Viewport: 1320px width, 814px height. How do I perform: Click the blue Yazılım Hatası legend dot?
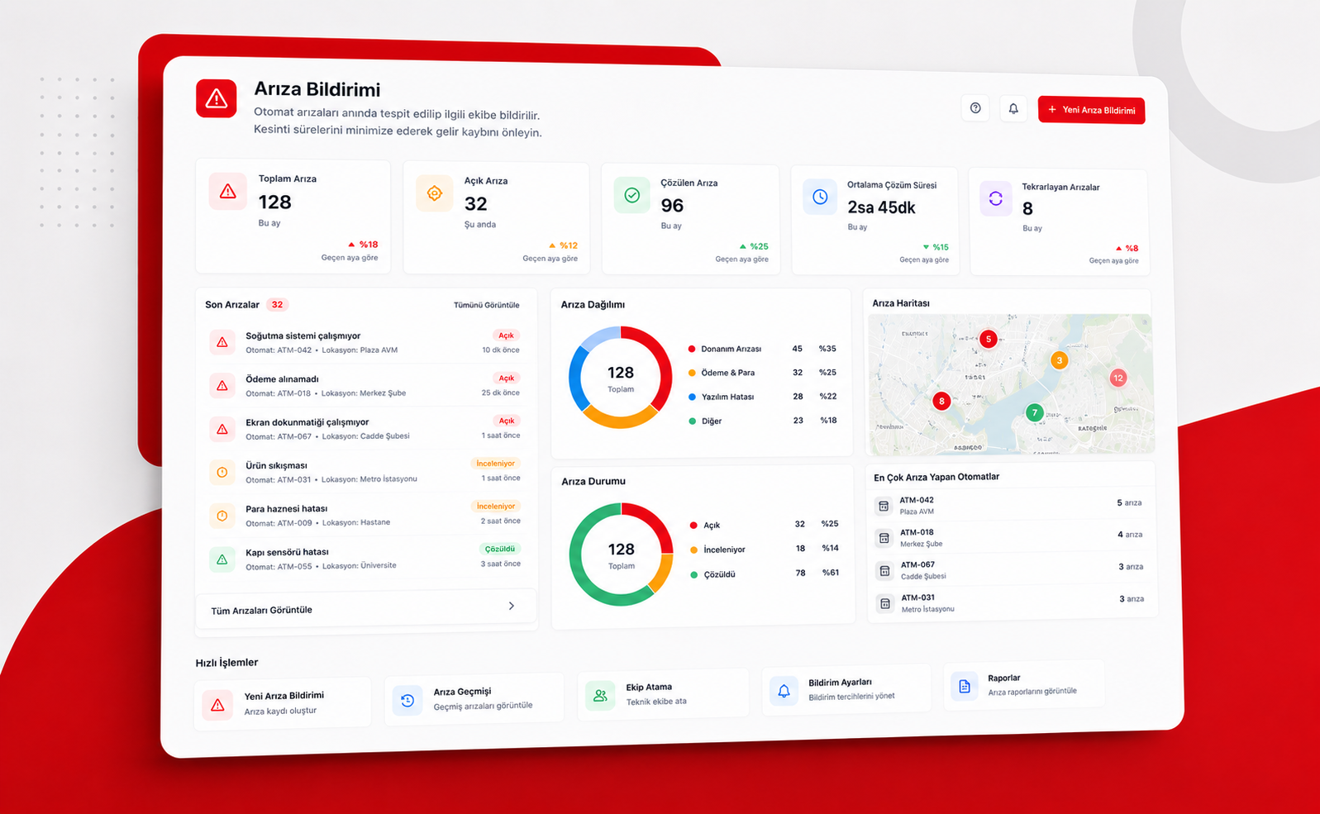point(692,397)
